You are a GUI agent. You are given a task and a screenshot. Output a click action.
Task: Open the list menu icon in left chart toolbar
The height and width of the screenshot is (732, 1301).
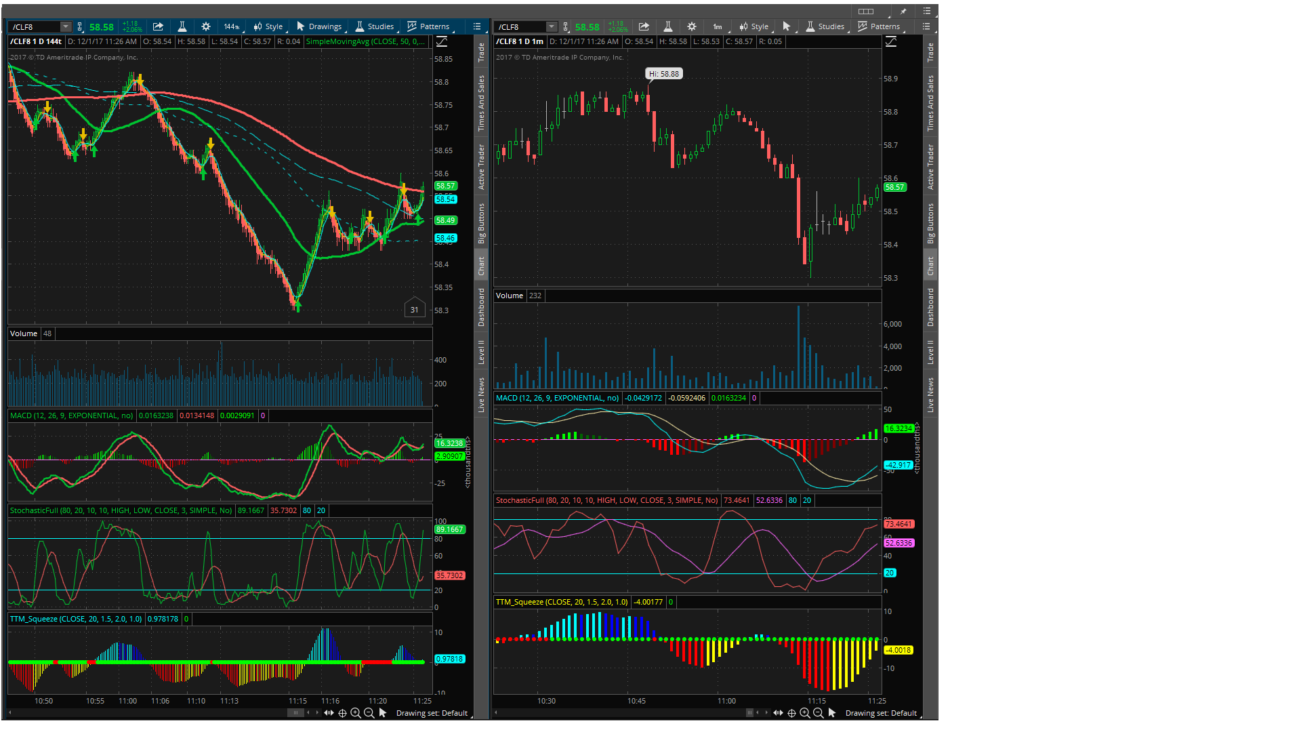pos(477,26)
